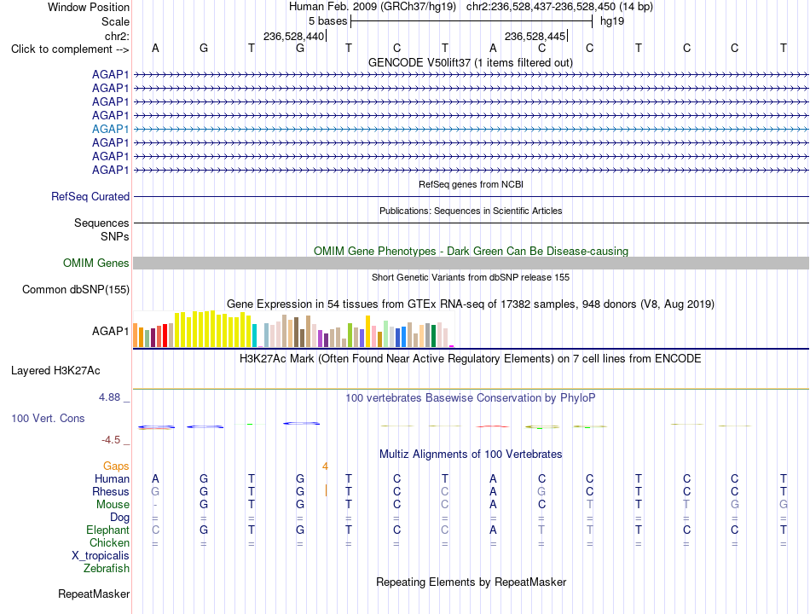Click the -4.5 PhyloP lower limit value

(111, 440)
